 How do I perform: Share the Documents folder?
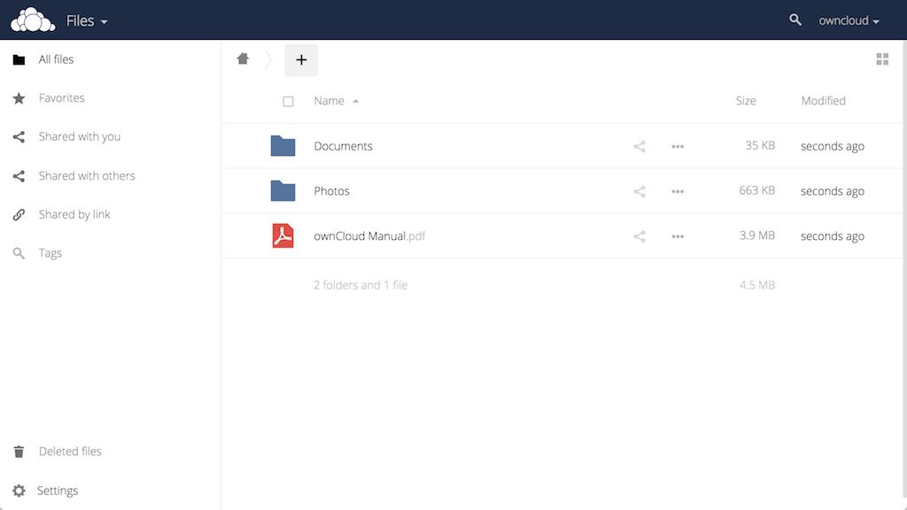[x=640, y=145]
